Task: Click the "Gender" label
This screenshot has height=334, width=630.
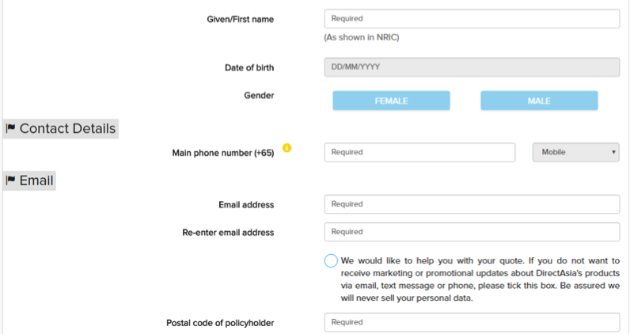Action: 259,95
